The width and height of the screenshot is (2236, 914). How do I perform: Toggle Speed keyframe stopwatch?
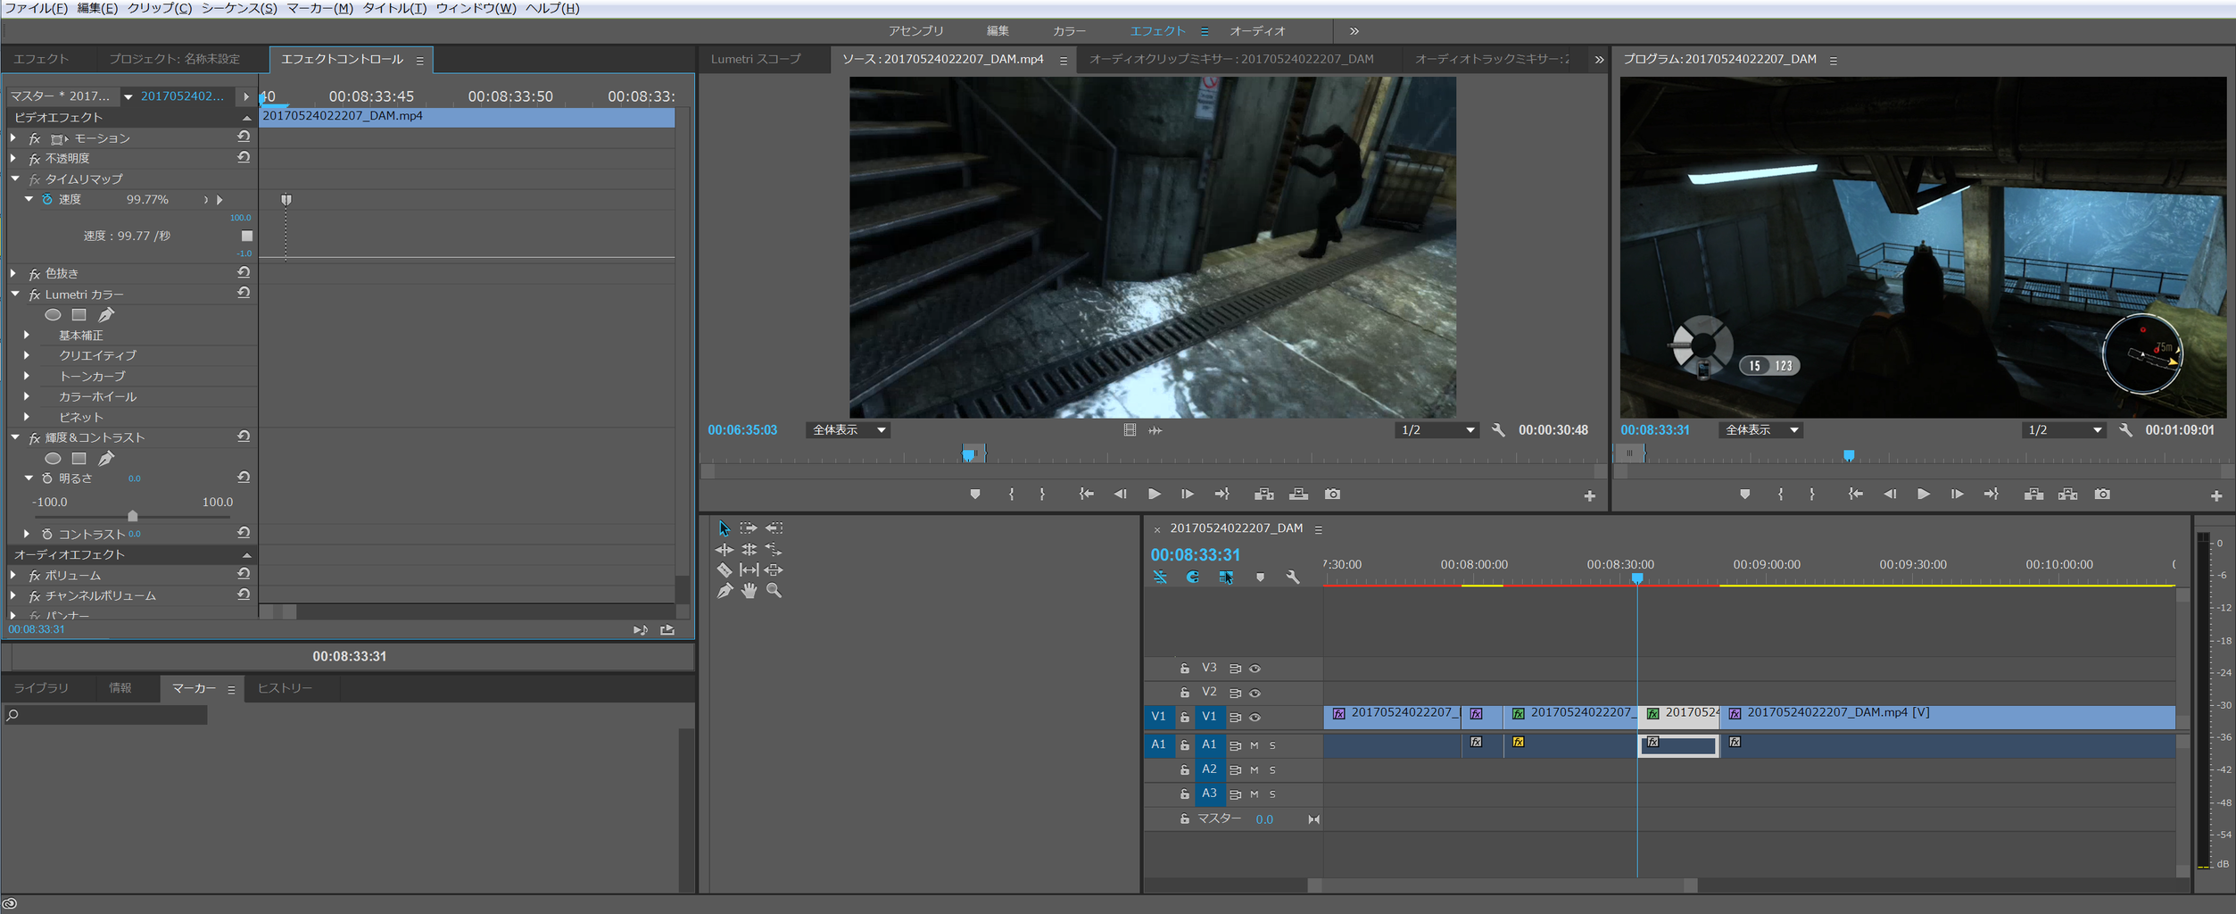47,199
